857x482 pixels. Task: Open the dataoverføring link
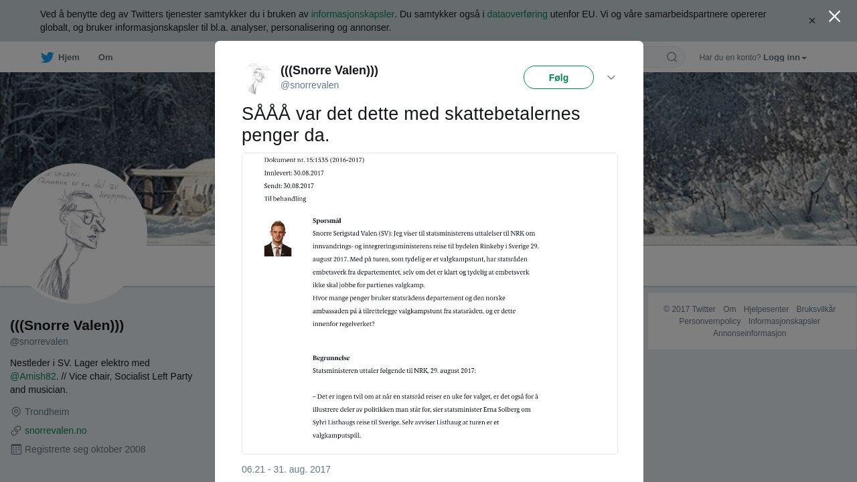(517, 14)
